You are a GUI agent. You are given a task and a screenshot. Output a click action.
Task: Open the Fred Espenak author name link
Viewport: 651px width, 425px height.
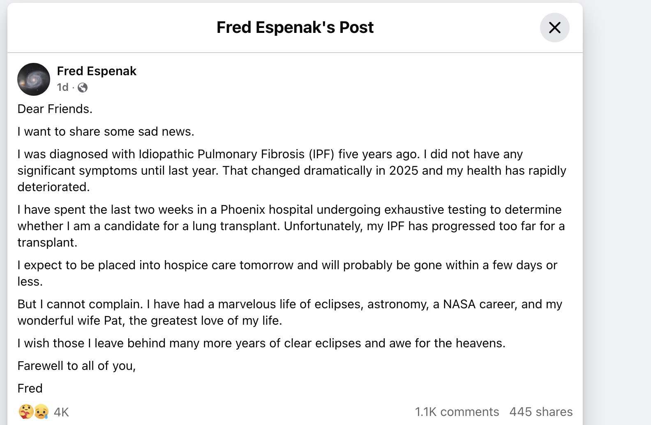(x=97, y=71)
